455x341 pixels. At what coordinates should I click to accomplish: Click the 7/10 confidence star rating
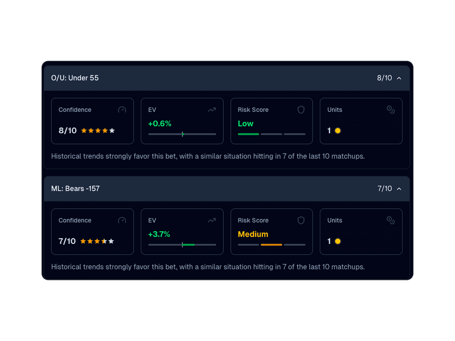pos(97,241)
